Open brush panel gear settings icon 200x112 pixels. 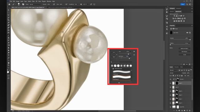point(134,52)
